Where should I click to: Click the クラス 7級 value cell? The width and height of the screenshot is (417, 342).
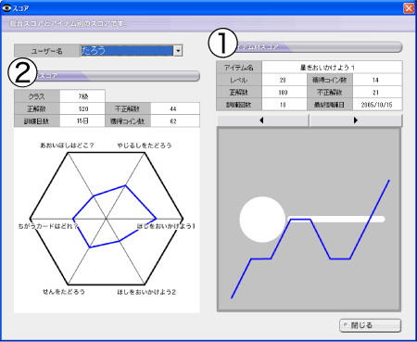click(82, 96)
